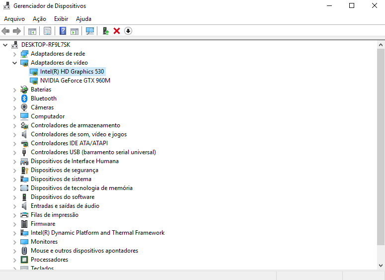The width and height of the screenshot is (385, 280).
Task: Minimize the Gerenciador de Dispositivos window
Action: pos(329,5)
